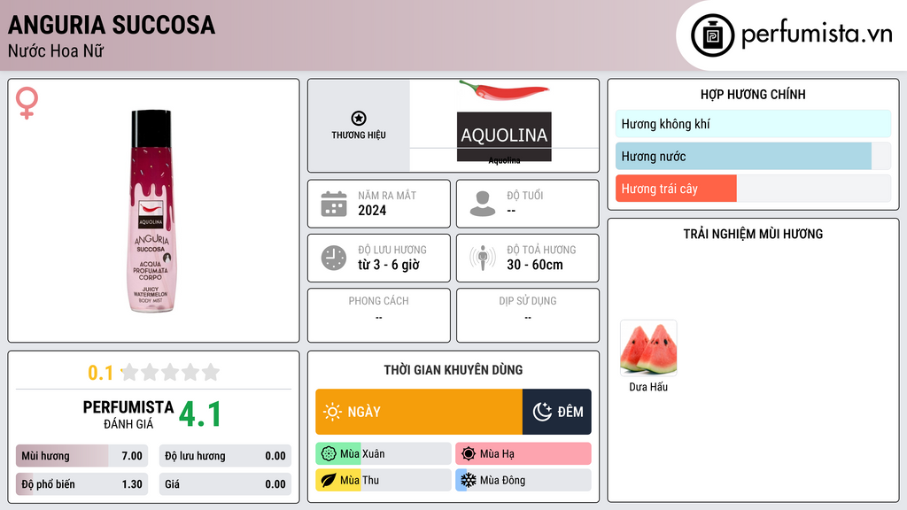The image size is (907, 510).
Task: Click the sun icon beside NGÀY
Action: point(332,412)
